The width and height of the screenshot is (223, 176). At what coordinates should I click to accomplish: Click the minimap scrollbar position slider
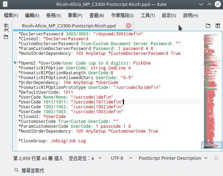pyautogui.click(x=211, y=145)
